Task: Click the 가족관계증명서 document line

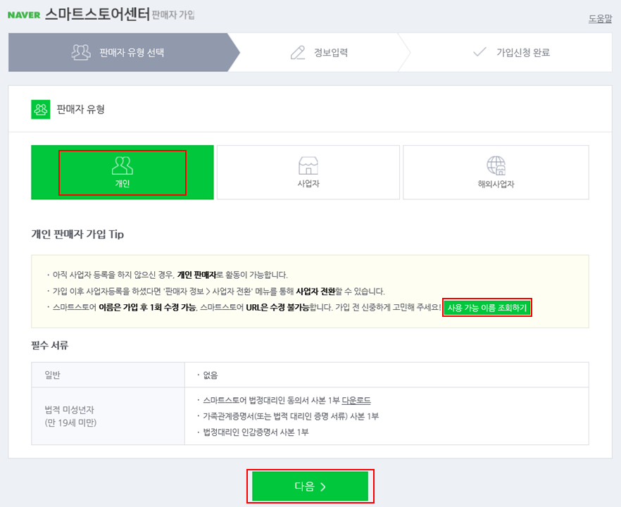Action: pyautogui.click(x=291, y=416)
